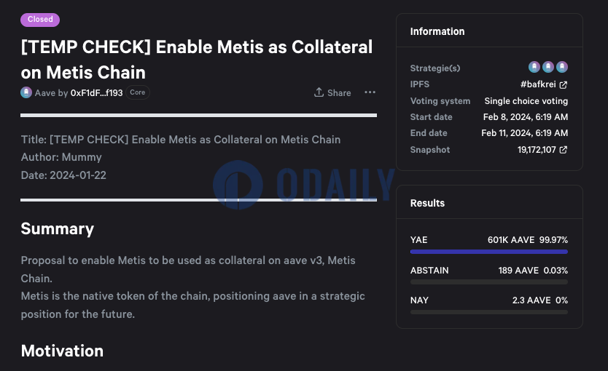Open the three-dot more options menu
The image size is (608, 371).
(x=370, y=92)
